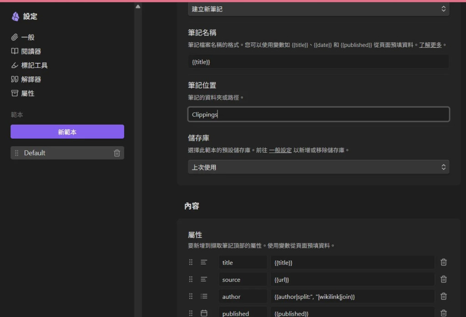
Task: Focus the 筆記名稱 field containing {{title}}
Action: [319, 62]
